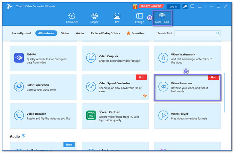This screenshot has width=234, height=153.
Task: Switch to the Recently used tab
Action: pyautogui.click(x=21, y=33)
